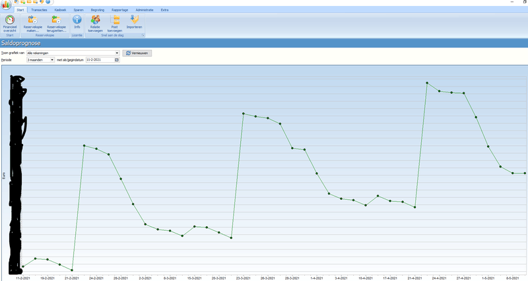Viewport: 528px width, 281px height.
Task: Click the Periode label
Action: pos(7,60)
